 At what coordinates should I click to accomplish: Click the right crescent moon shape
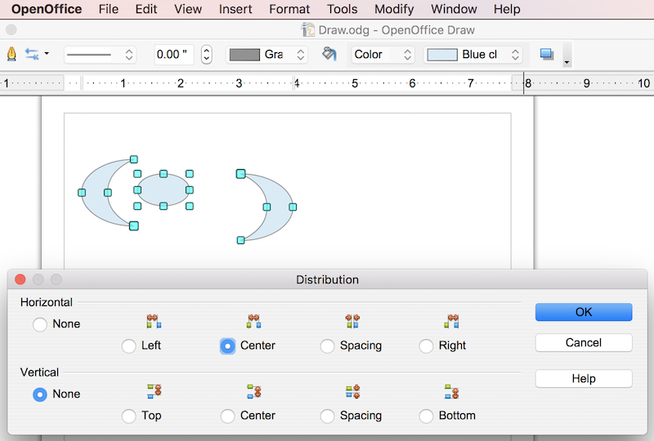280,207
